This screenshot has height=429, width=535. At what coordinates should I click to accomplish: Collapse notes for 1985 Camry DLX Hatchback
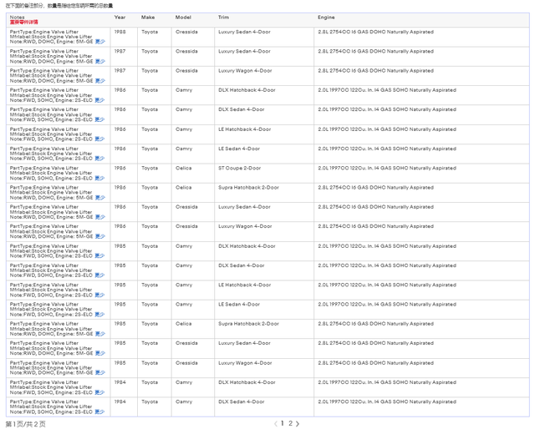pyautogui.click(x=99, y=256)
